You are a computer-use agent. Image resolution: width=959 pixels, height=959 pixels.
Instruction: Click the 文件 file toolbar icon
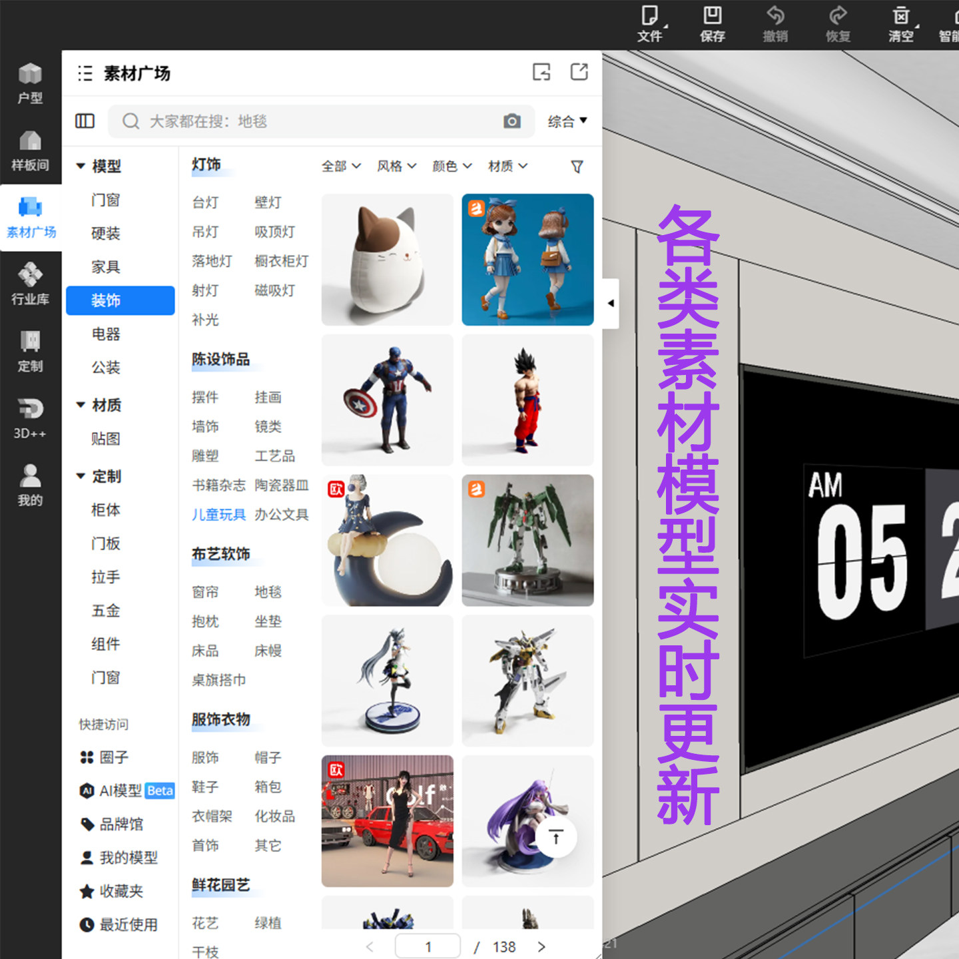[x=650, y=25]
